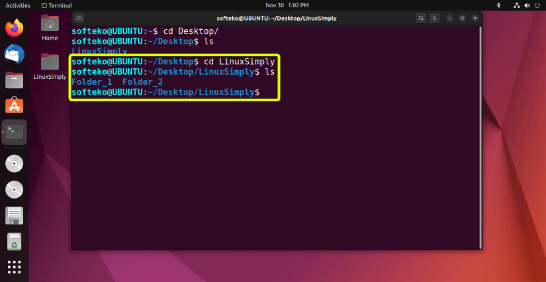Open the Activities overview
Viewport: 546px width, 282px height.
(18, 5)
